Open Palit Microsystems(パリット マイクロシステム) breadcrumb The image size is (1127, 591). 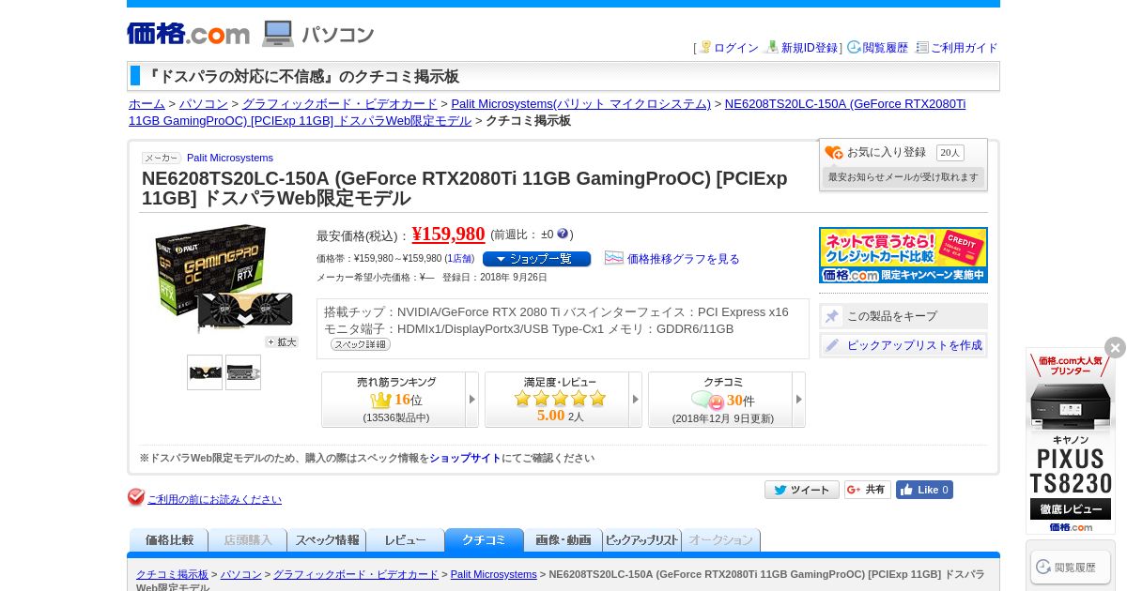pos(580,104)
